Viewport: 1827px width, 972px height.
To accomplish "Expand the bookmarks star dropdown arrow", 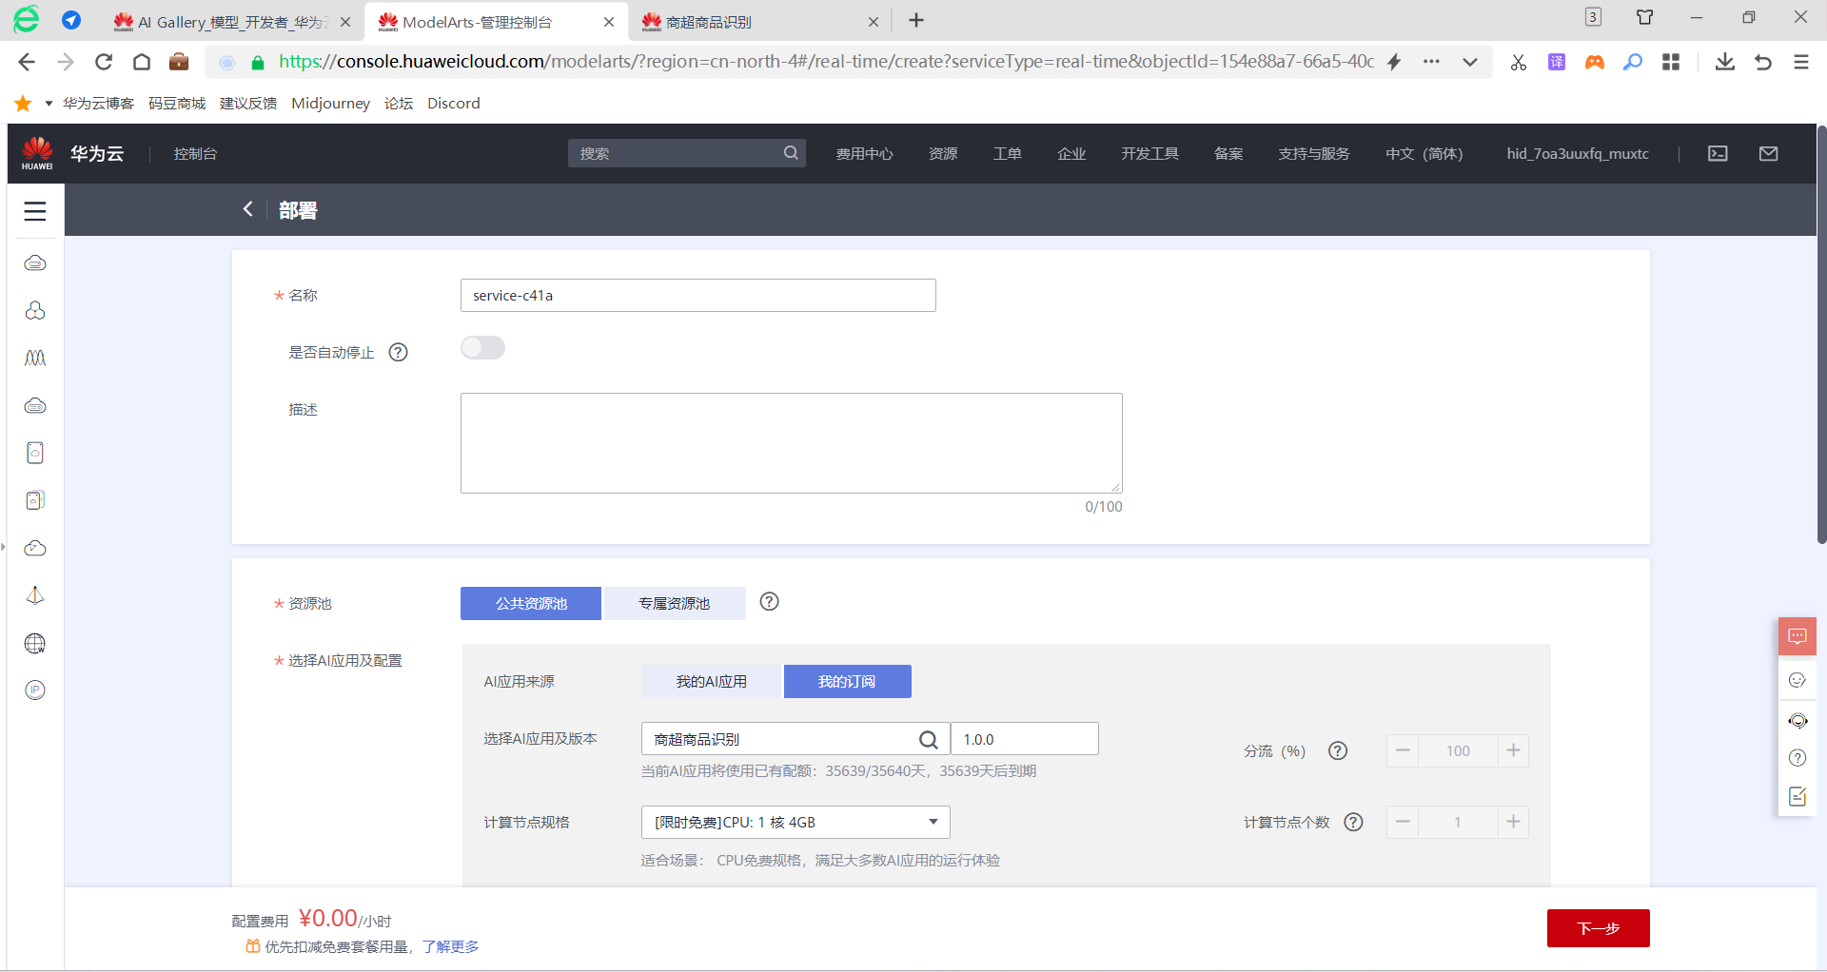I will tap(49, 104).
